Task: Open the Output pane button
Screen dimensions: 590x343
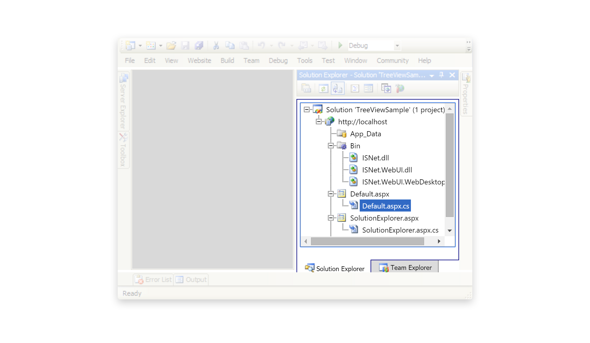Action: [191, 280]
